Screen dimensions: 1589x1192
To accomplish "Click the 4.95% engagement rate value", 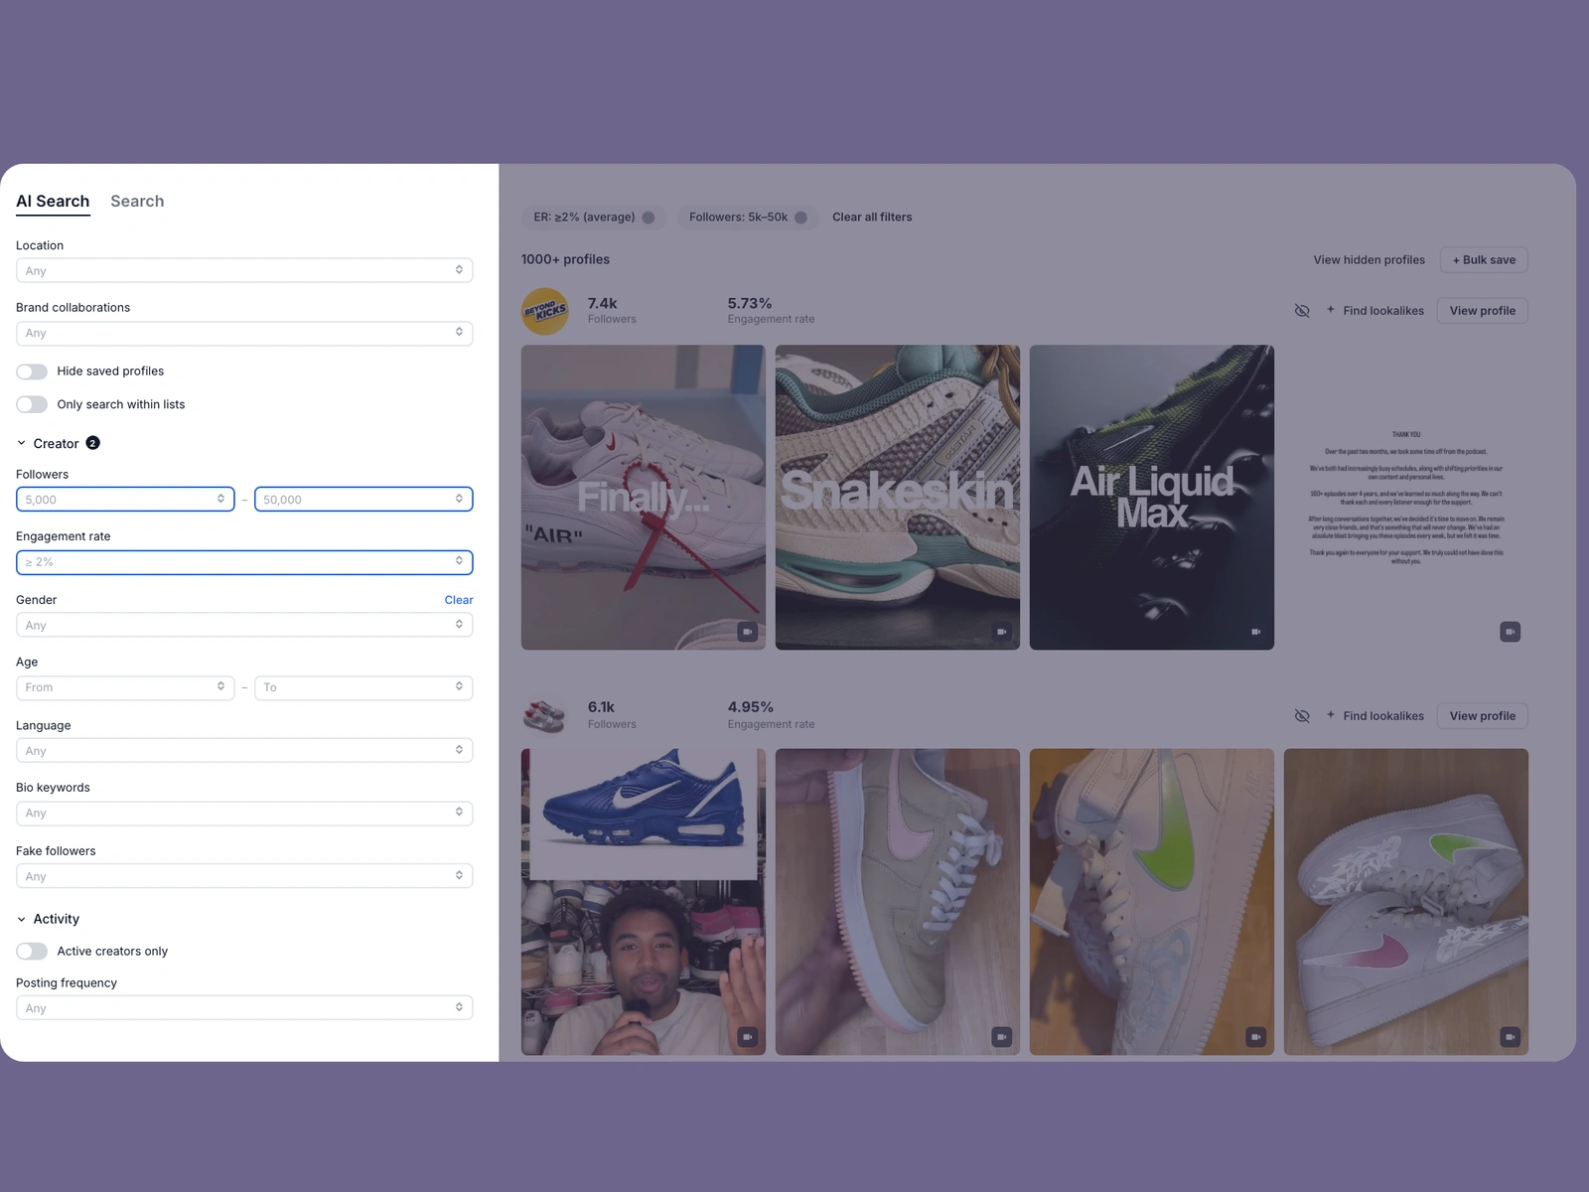I will click(x=750, y=707).
